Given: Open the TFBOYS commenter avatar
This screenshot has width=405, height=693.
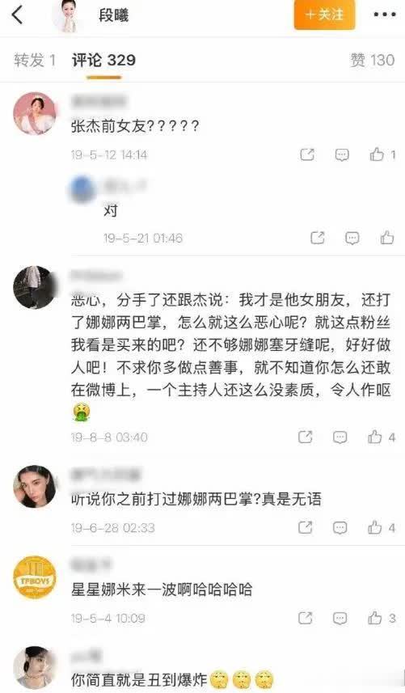Looking at the screenshot, I should 35,577.
